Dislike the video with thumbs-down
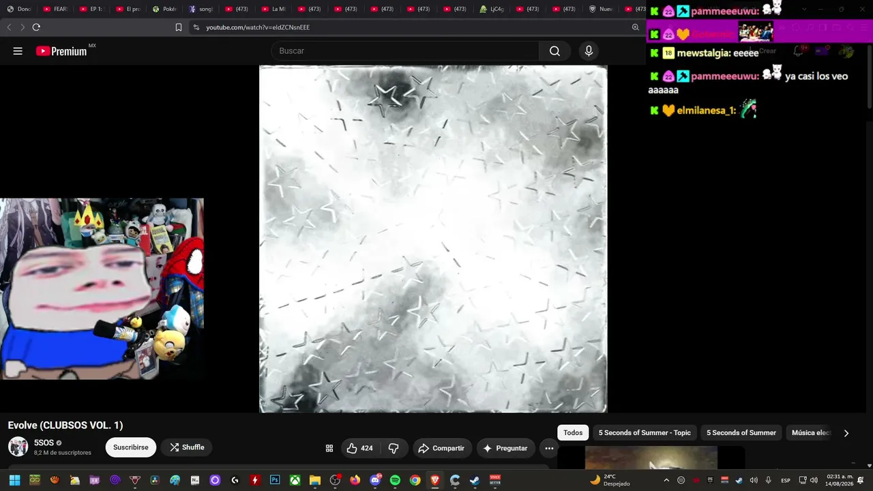Image resolution: width=873 pixels, height=491 pixels. [x=394, y=448]
